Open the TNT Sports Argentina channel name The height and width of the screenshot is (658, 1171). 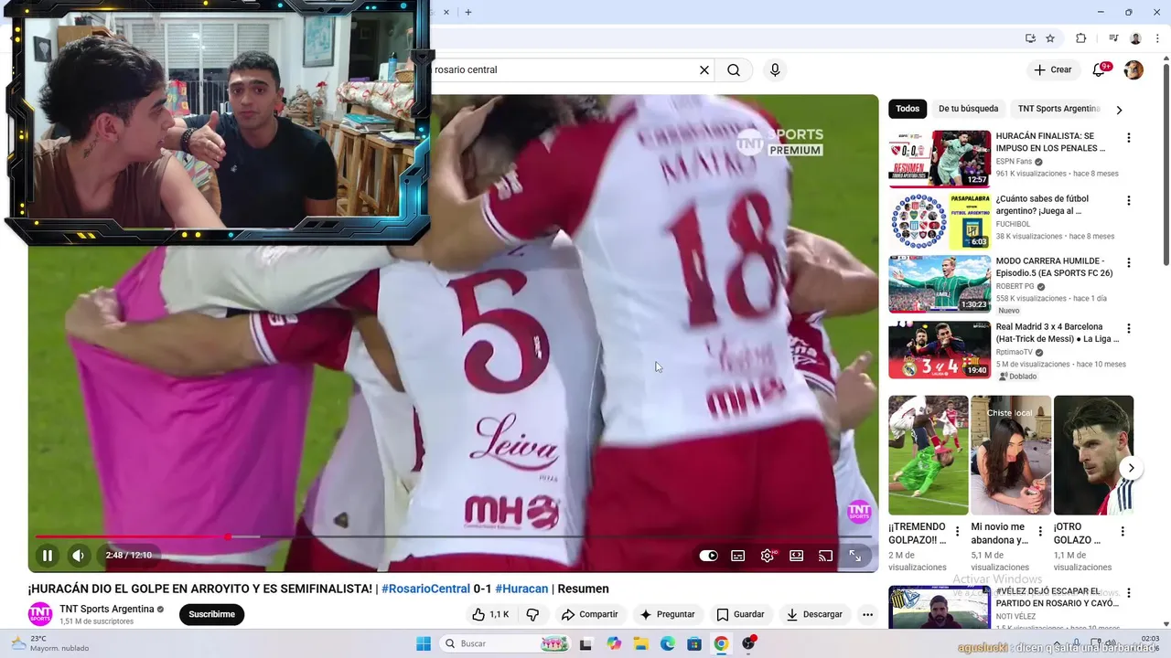107,609
